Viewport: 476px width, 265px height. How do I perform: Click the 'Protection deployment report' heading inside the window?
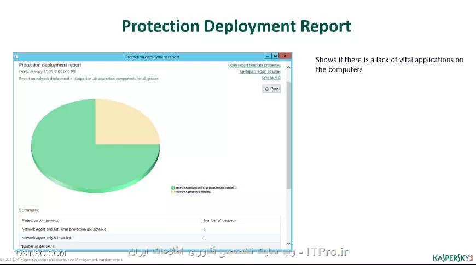pyautogui.click(x=50, y=65)
